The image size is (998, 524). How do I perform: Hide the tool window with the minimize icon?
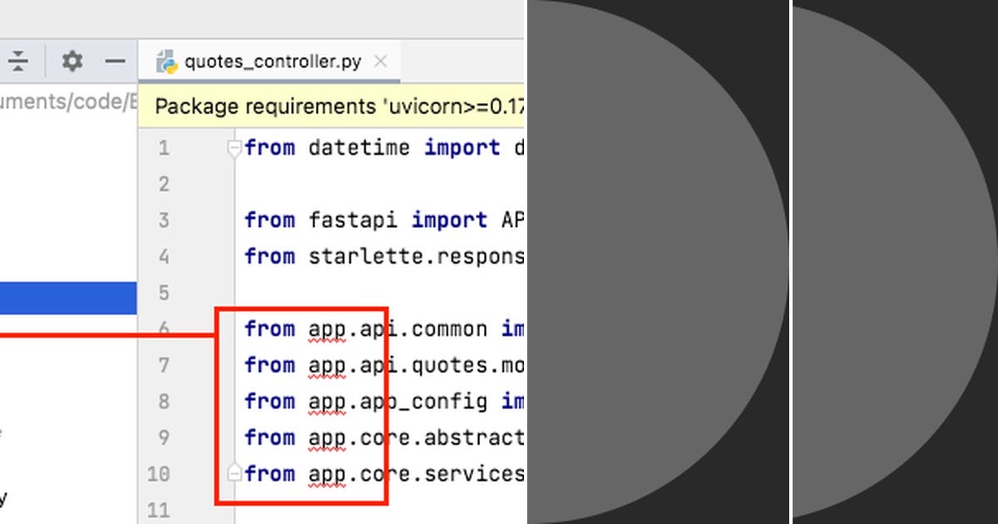pos(115,61)
